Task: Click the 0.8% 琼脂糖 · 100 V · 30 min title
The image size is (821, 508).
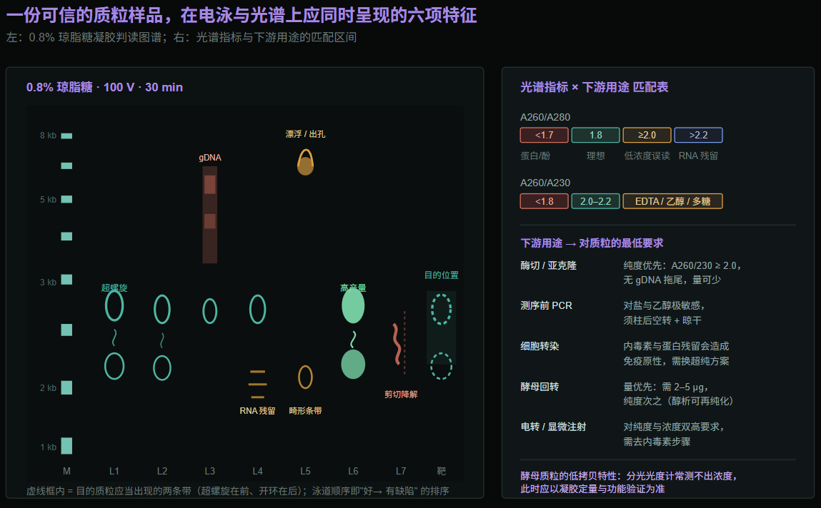Action: coord(105,87)
